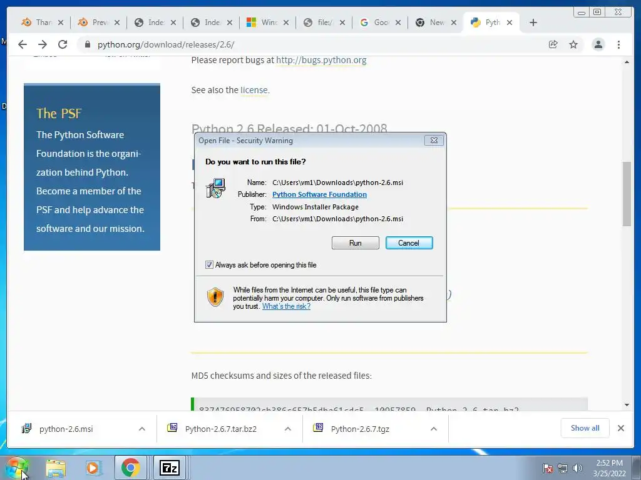Open Chrome profile avatar menu
Viewport: 641px width, 480px height.
598,44
